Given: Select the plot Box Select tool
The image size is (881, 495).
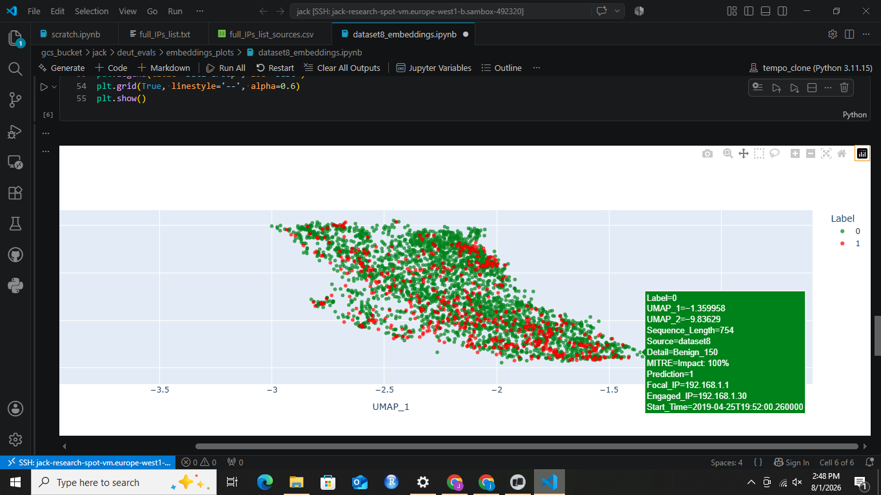Looking at the screenshot, I should click(759, 153).
